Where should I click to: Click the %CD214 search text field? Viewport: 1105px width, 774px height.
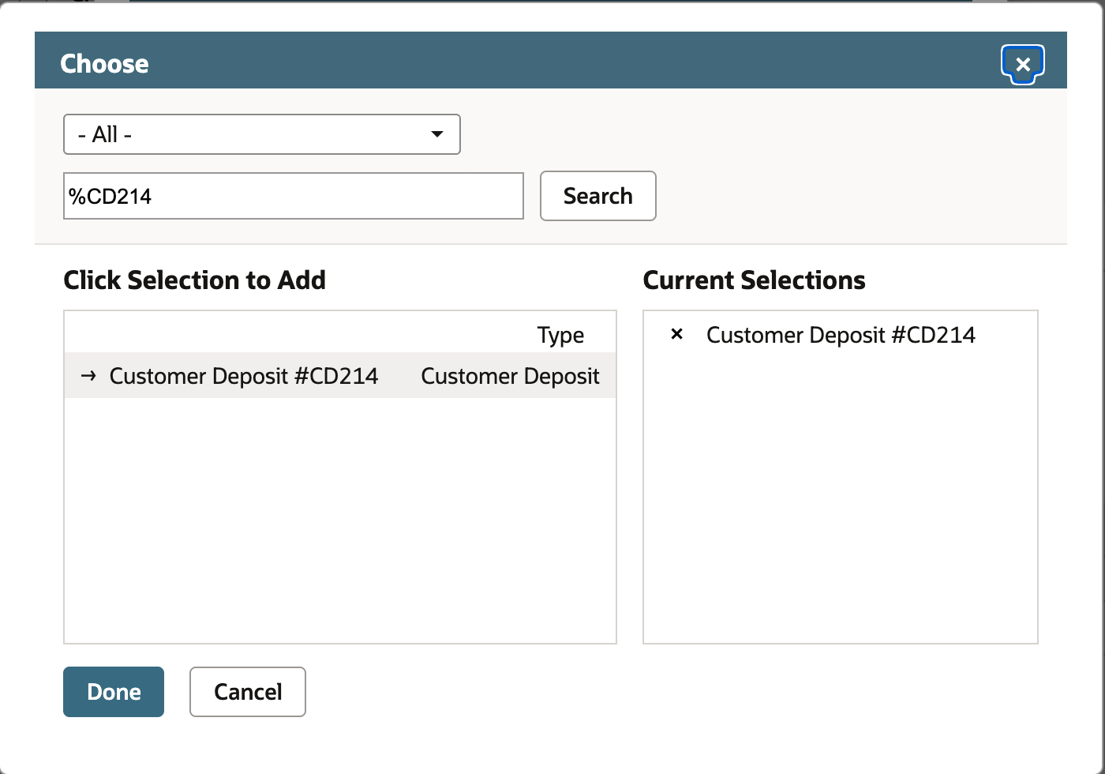[294, 196]
